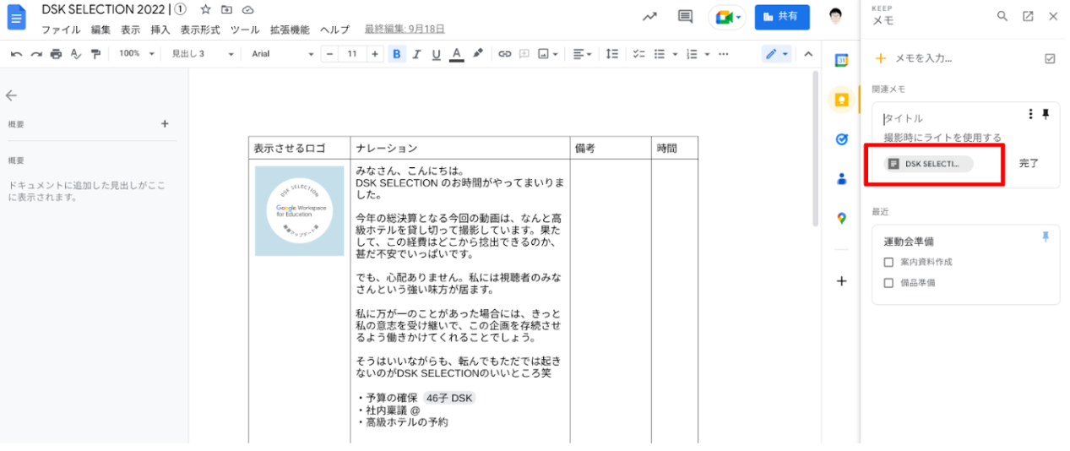Toggle bold formatting

coord(396,54)
